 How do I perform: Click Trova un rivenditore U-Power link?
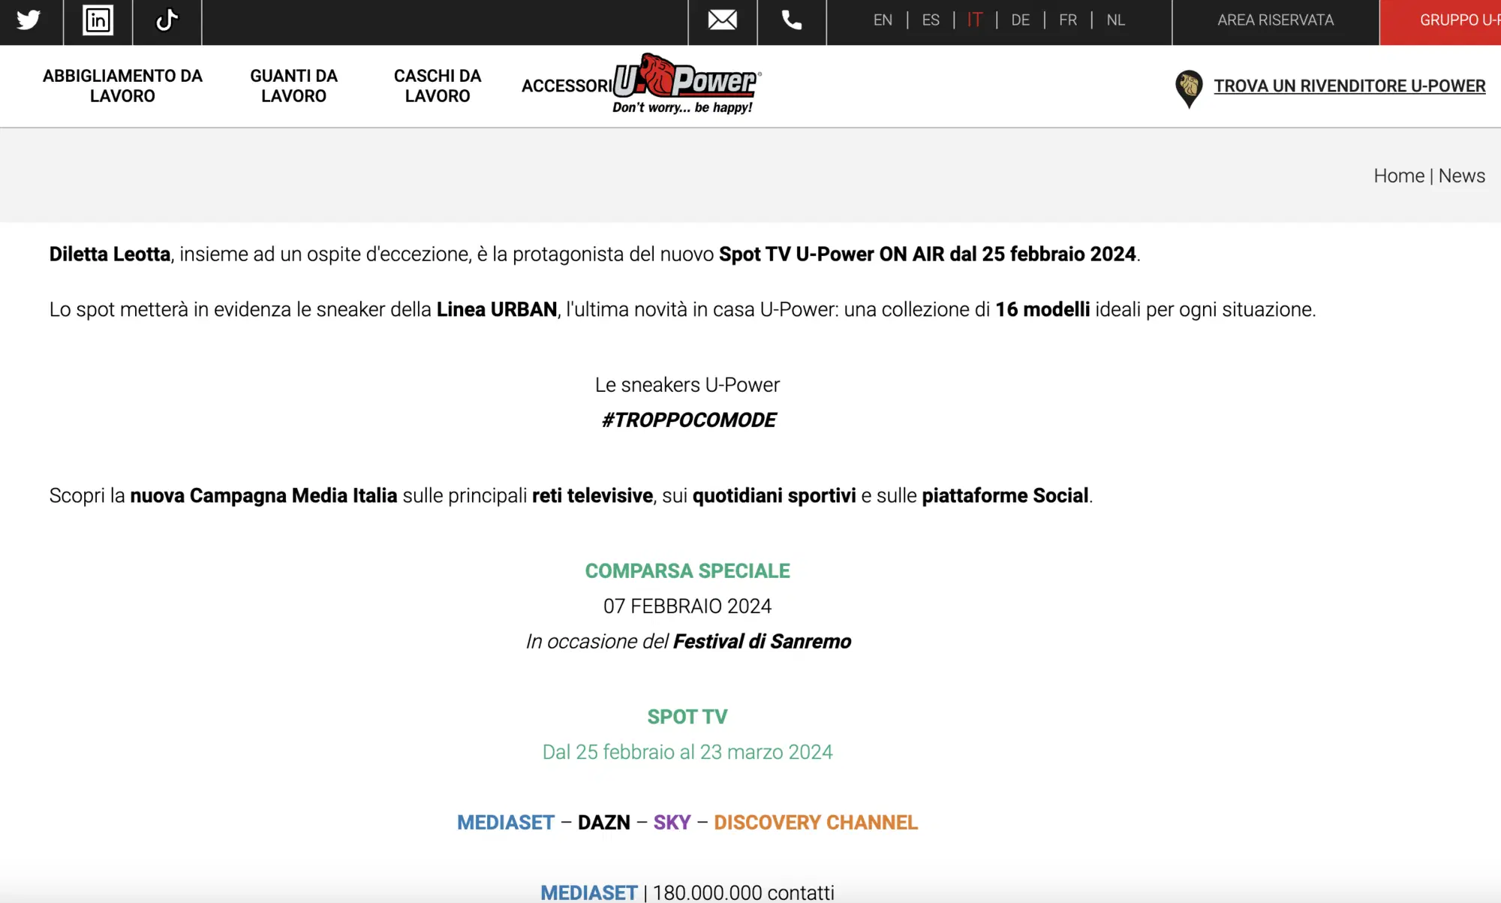(1349, 86)
